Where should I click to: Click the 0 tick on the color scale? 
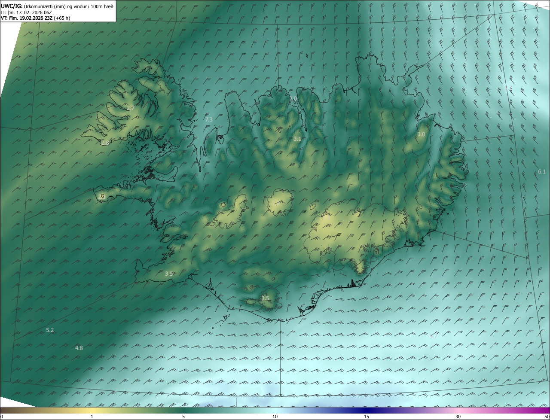(x=2, y=417)
